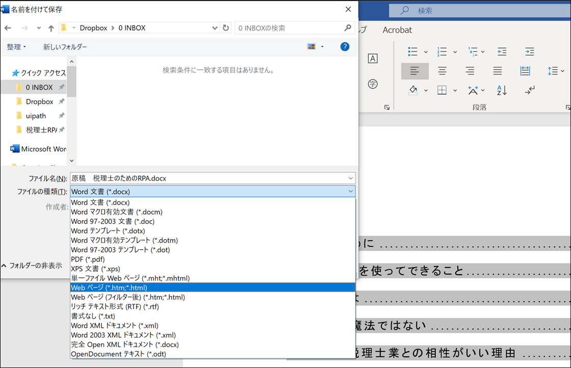
Task: Open the Acrobat ribbon tab in Word
Action: (397, 30)
